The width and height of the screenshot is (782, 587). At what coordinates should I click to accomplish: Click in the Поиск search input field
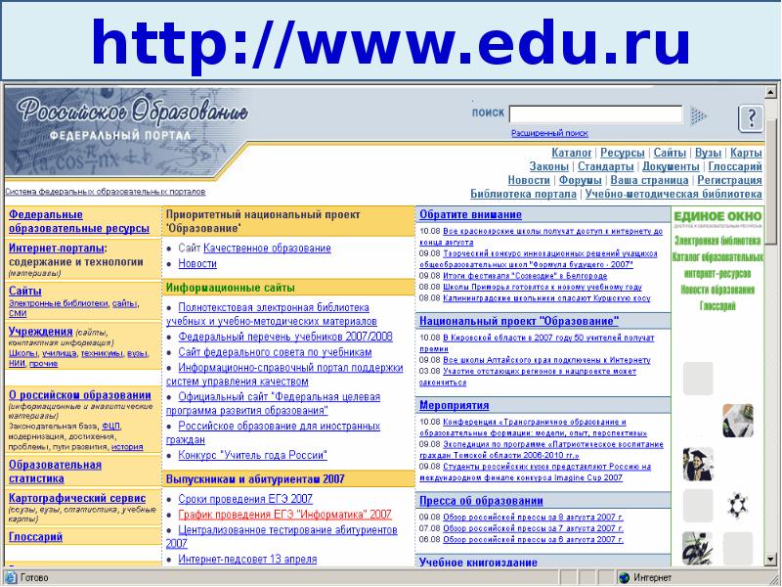tap(595, 113)
